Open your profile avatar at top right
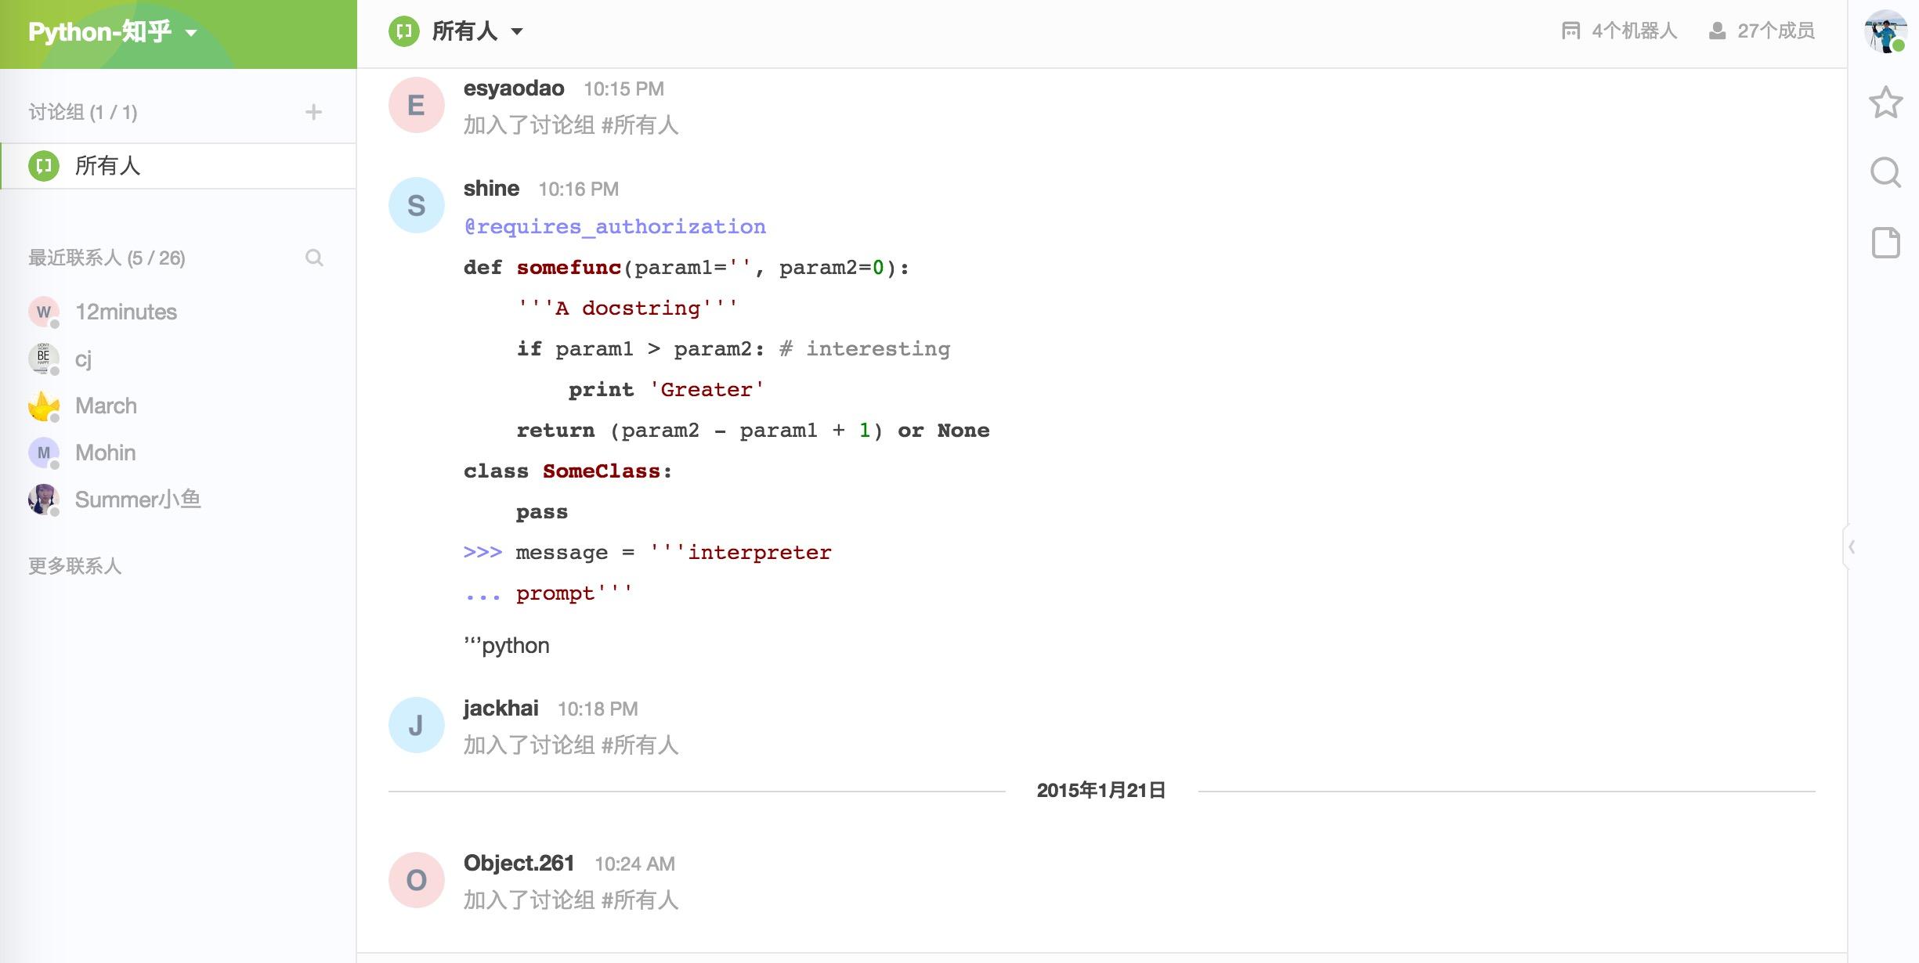This screenshot has height=963, width=1919. click(1885, 31)
